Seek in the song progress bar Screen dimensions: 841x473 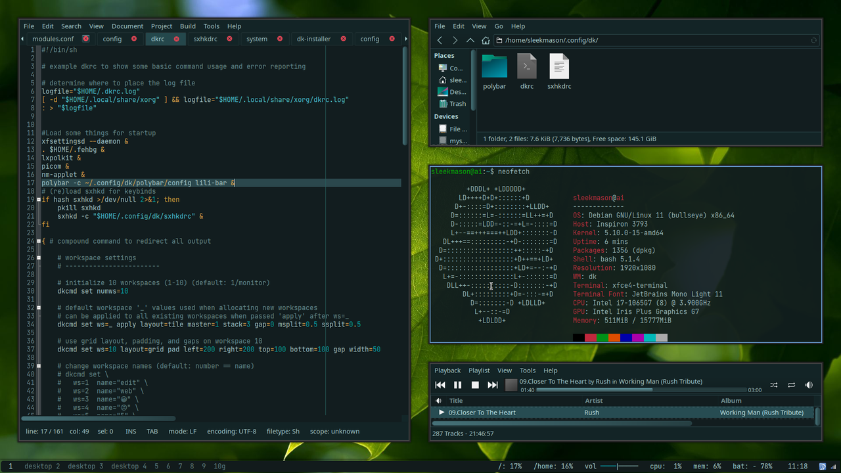tap(641, 390)
